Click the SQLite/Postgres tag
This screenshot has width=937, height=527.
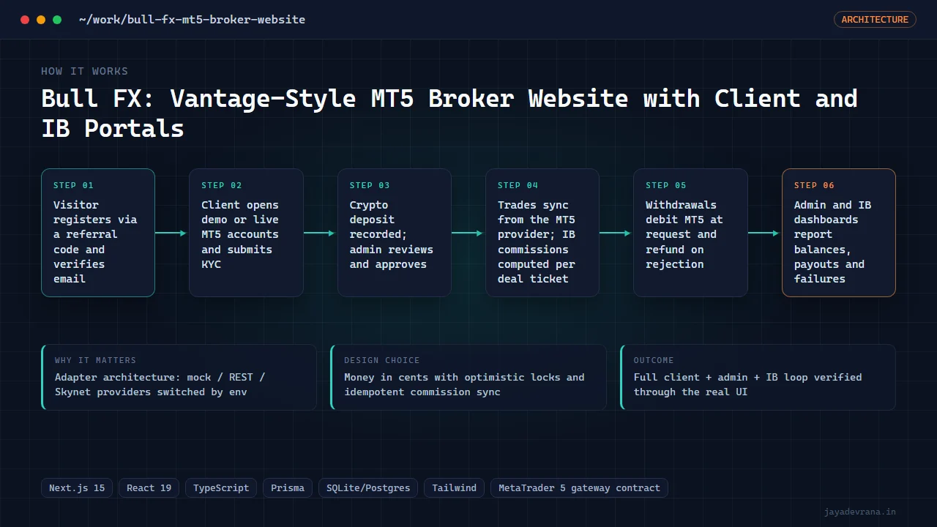click(x=368, y=488)
